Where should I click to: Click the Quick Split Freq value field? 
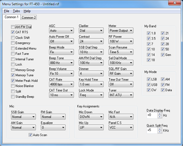(152, 130)
